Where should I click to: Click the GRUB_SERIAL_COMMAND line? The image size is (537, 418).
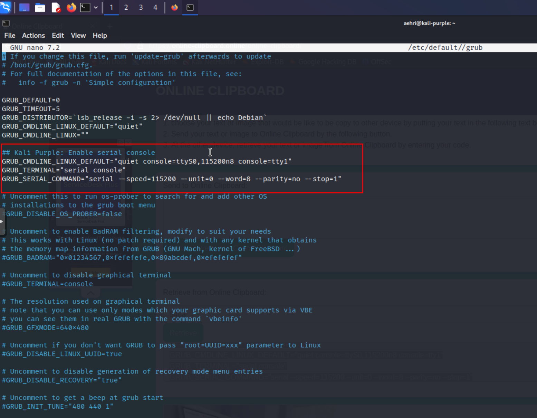172,179
